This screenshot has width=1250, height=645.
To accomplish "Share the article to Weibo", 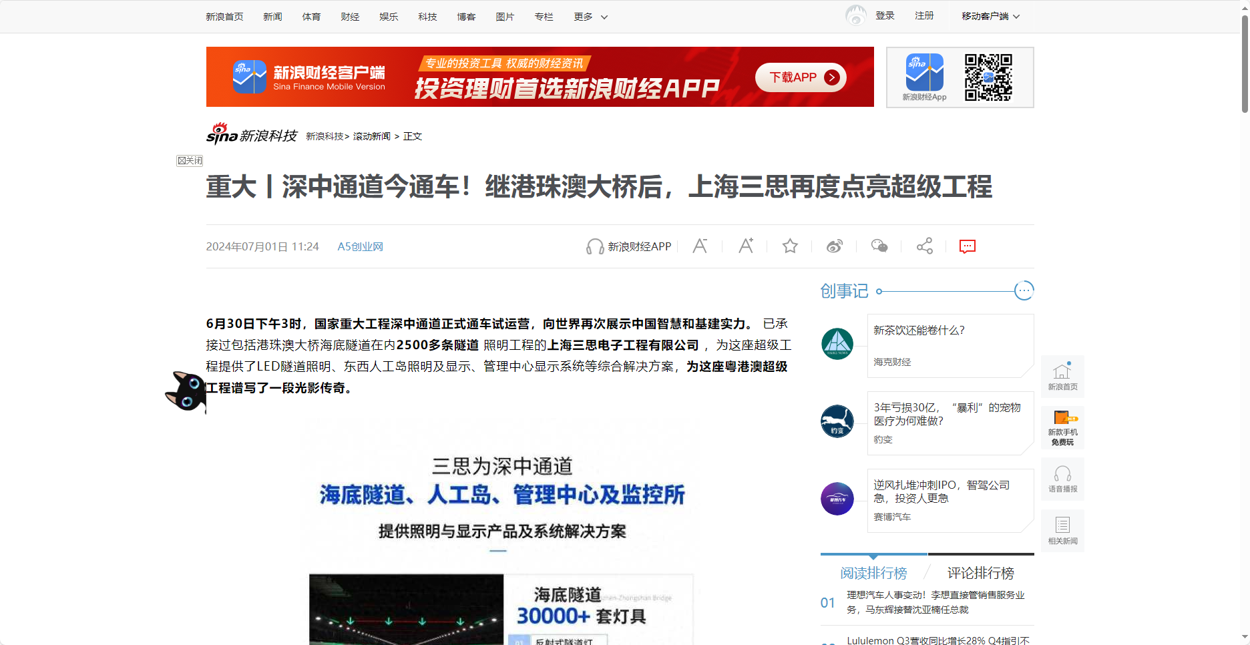I will pos(834,246).
